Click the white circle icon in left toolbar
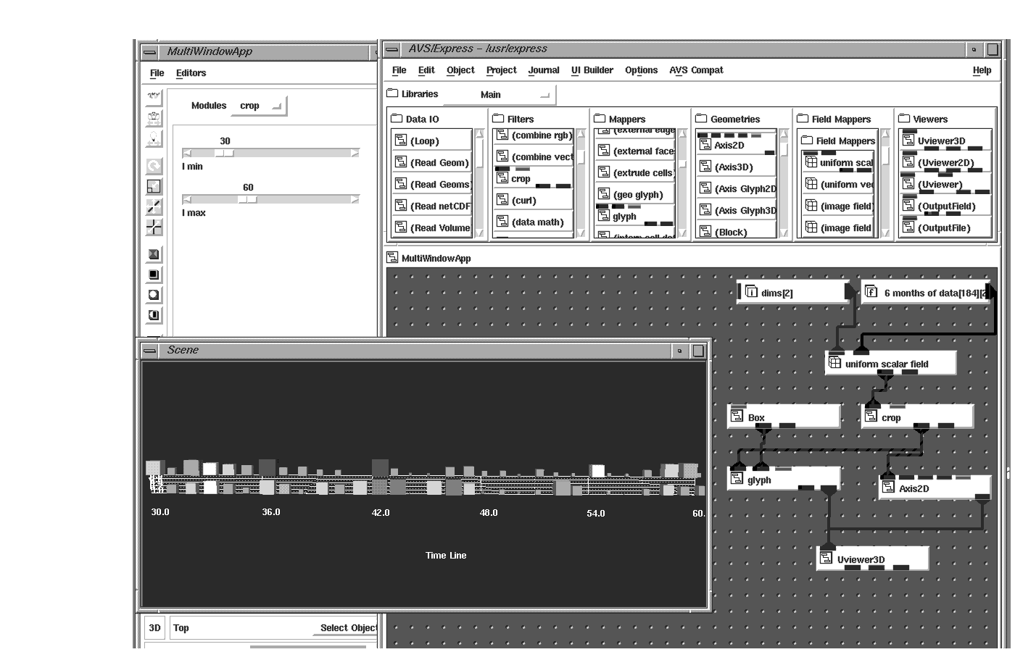The height and width of the screenshot is (652, 1015). click(x=154, y=295)
